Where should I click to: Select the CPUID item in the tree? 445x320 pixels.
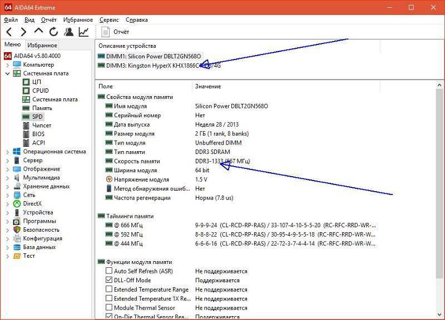[x=41, y=91]
